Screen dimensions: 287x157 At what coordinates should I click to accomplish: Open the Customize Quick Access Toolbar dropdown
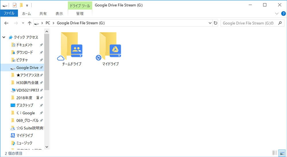click(x=27, y=5)
